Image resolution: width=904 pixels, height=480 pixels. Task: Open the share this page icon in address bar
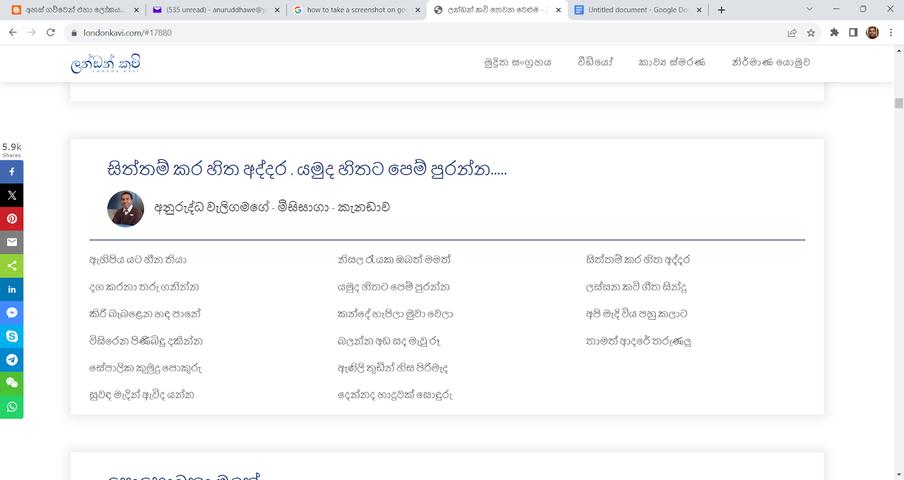[x=792, y=33]
